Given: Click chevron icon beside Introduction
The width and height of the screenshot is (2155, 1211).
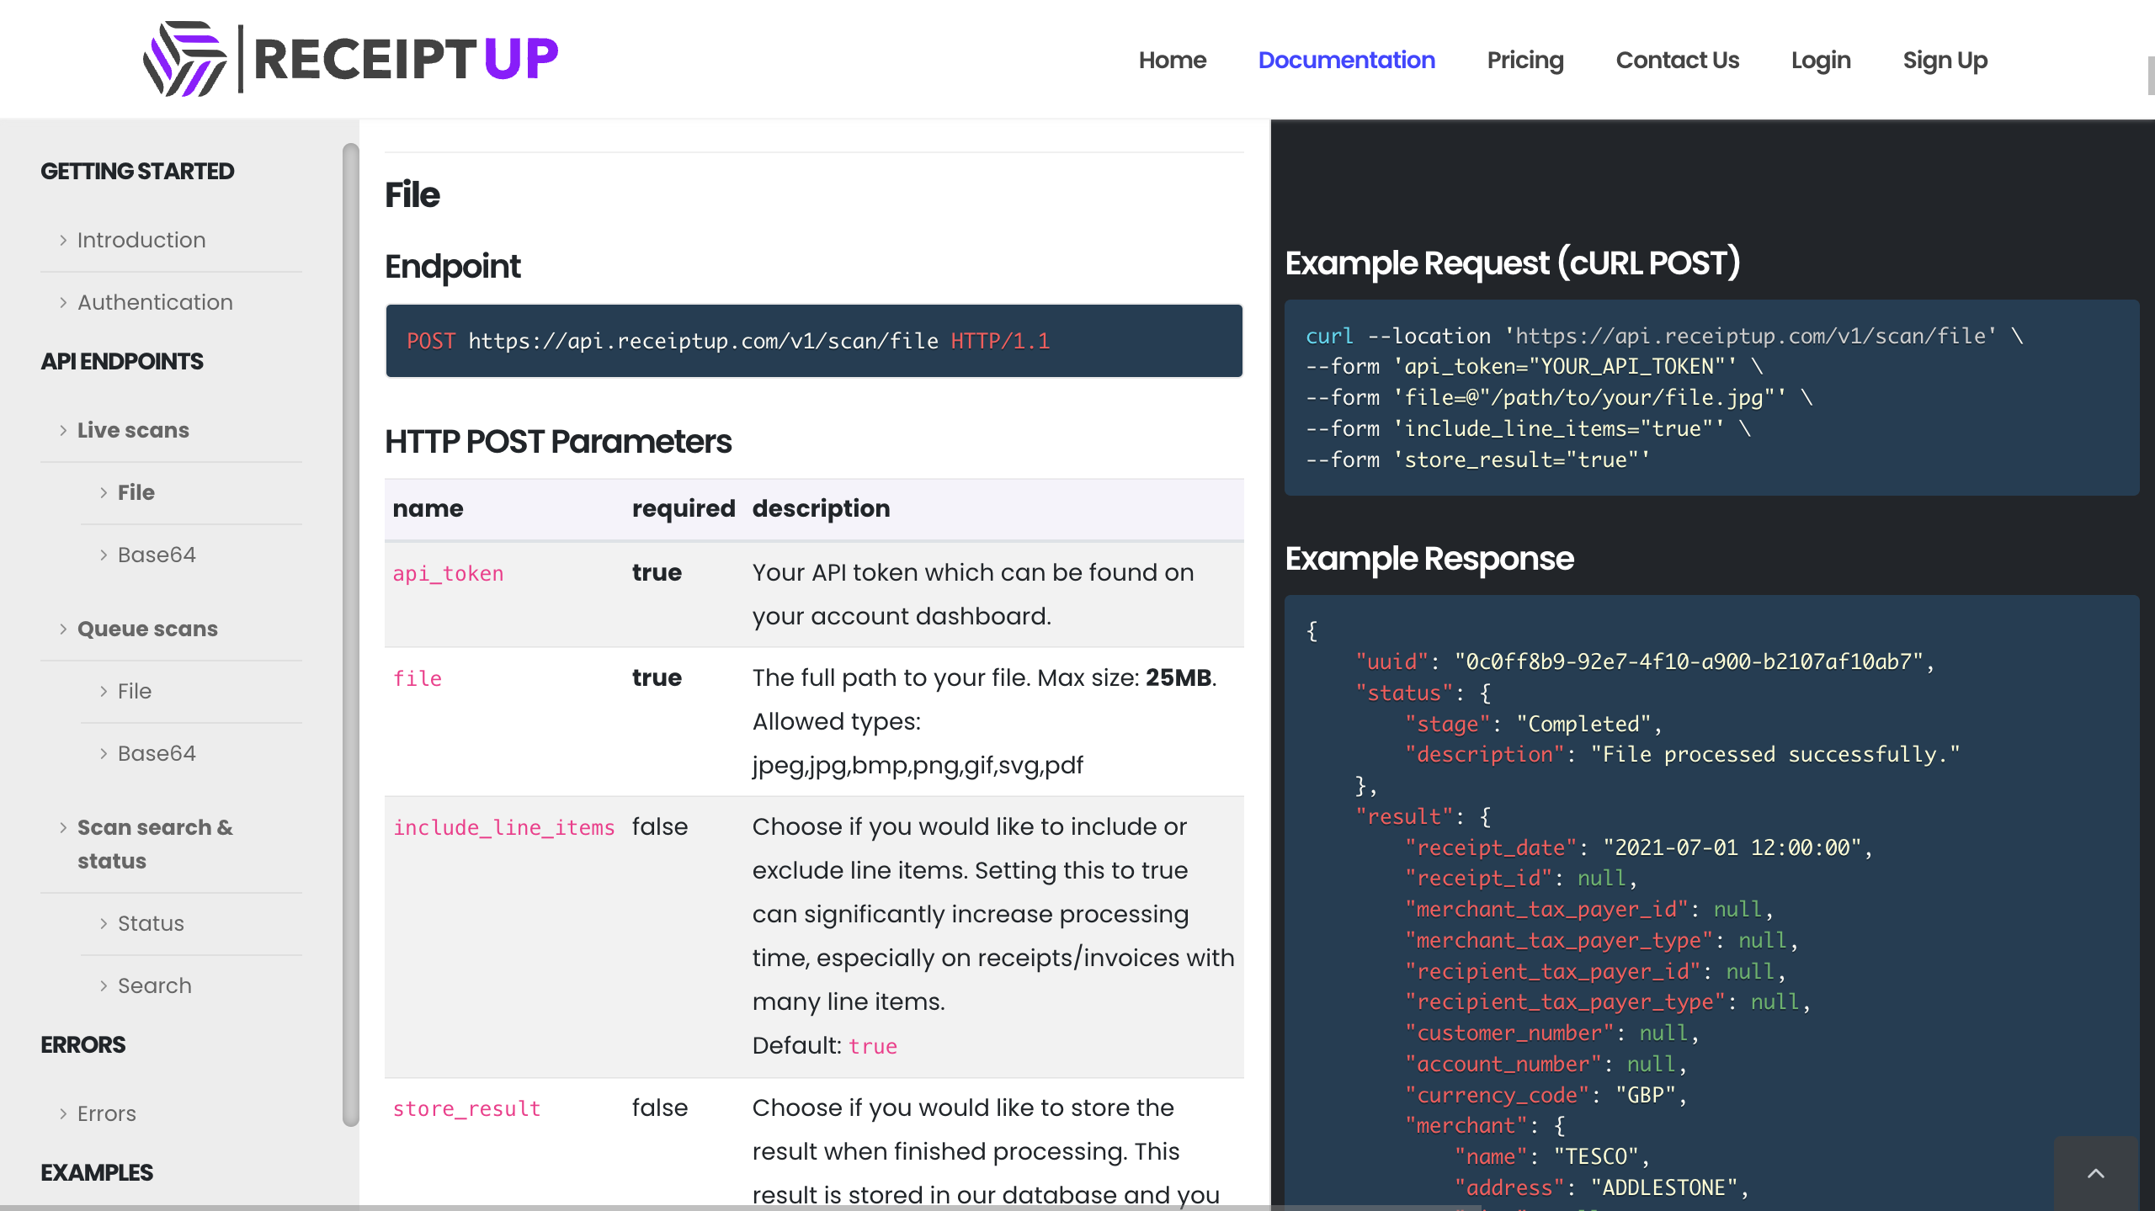Looking at the screenshot, I should (x=63, y=241).
